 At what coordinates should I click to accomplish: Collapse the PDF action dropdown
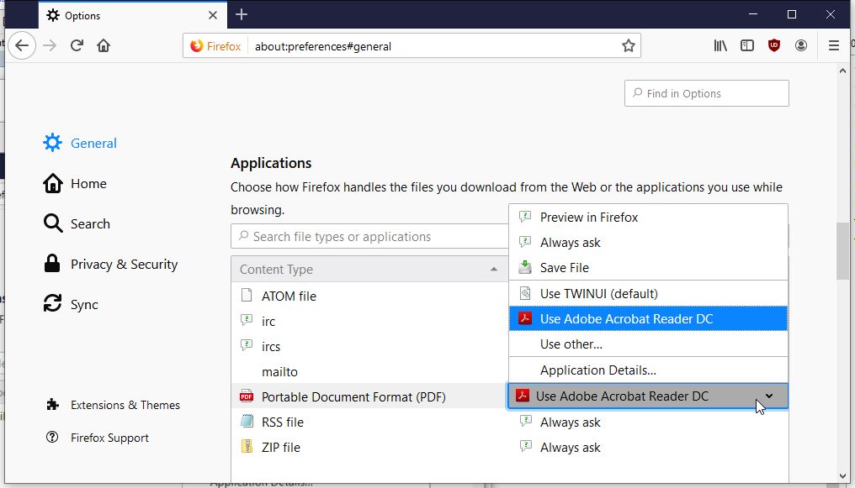pyautogui.click(x=648, y=396)
